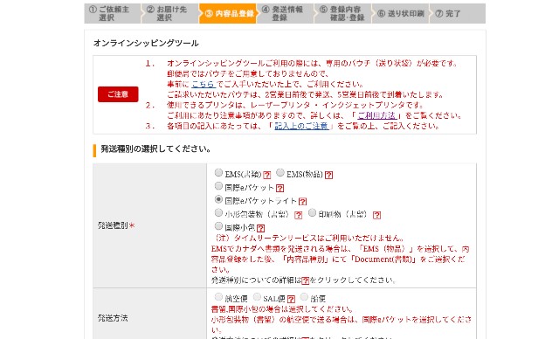Image resolution: width=559 pixels, height=339 pixels.
Task: Open help icon beside 小形包装物（書留）
Action: [299, 215]
